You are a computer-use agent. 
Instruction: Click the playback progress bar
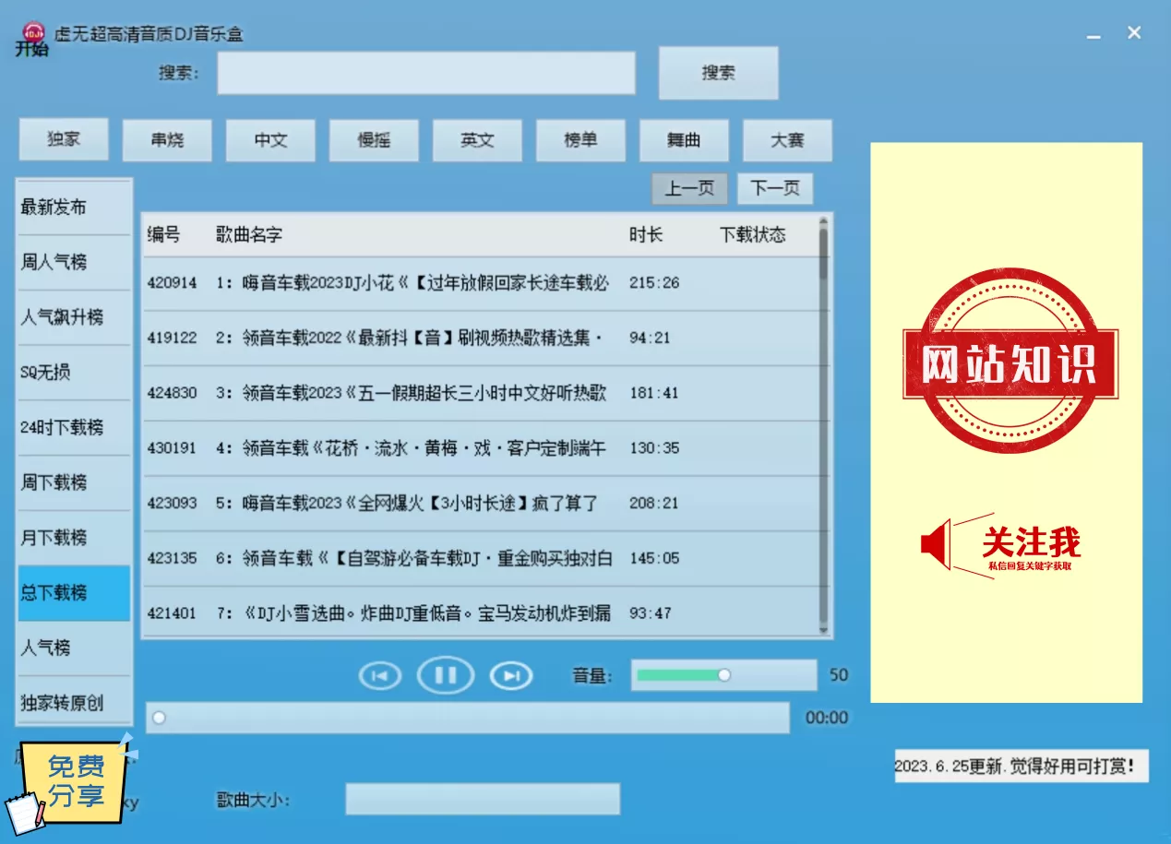pyautogui.click(x=467, y=718)
